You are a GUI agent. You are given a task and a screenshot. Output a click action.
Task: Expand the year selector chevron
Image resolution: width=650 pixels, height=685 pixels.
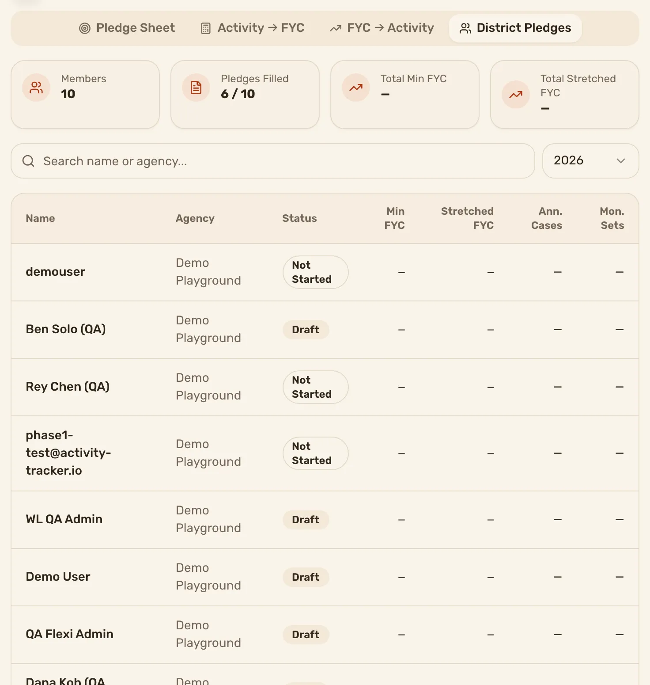621,161
